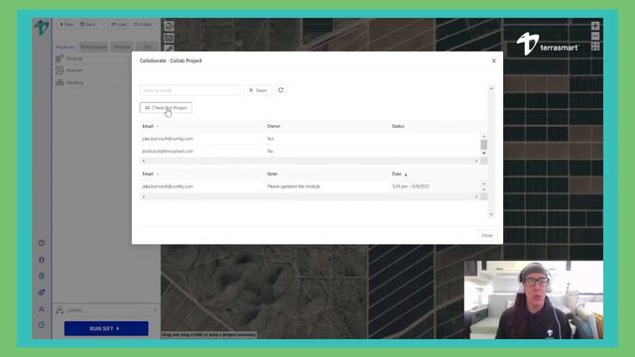635x357 pixels.
Task: Expand the Config section chevron
Action: [155, 310]
